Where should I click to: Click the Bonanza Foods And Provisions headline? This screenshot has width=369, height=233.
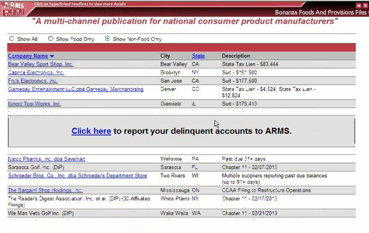322,12
